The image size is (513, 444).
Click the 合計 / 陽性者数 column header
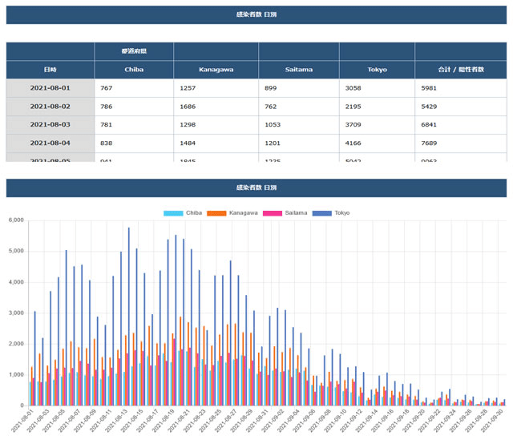[461, 69]
